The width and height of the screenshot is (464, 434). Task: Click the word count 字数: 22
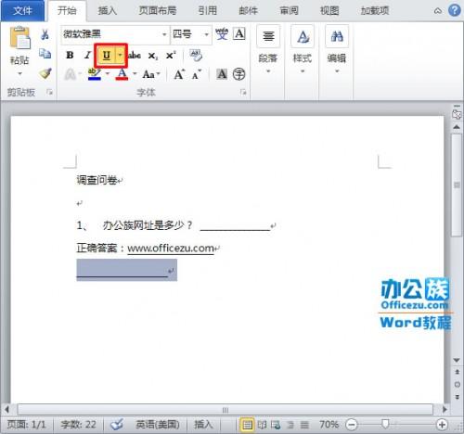pyautogui.click(x=78, y=425)
